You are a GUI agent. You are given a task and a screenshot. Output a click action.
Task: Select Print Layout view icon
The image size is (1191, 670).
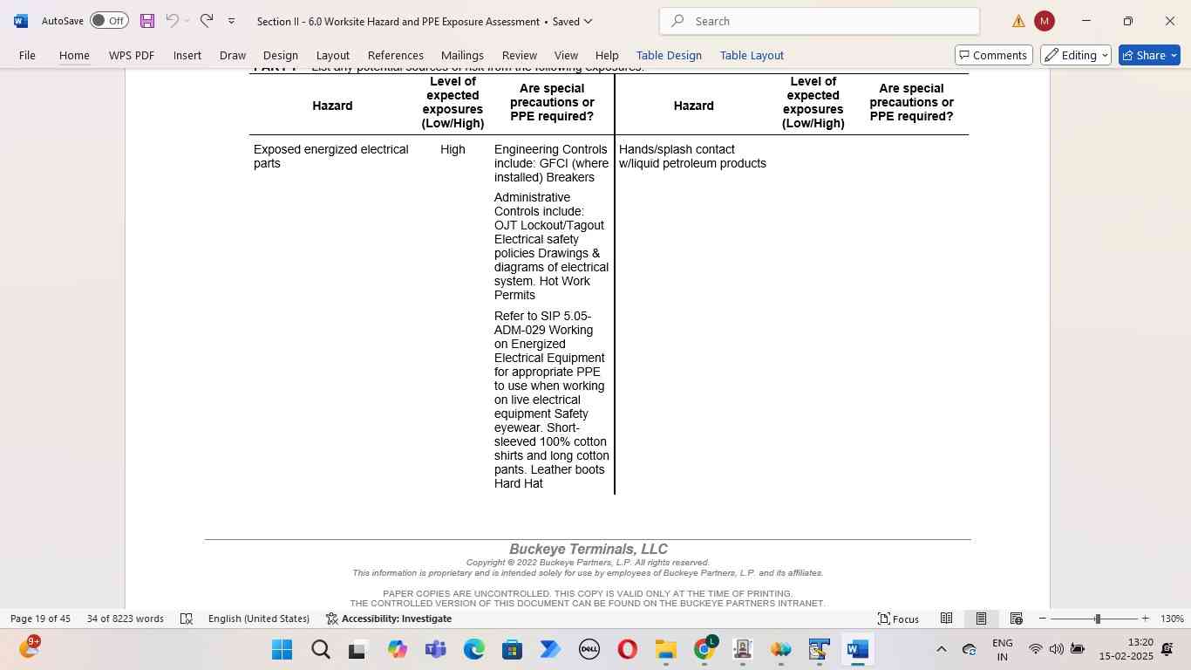[x=981, y=619]
